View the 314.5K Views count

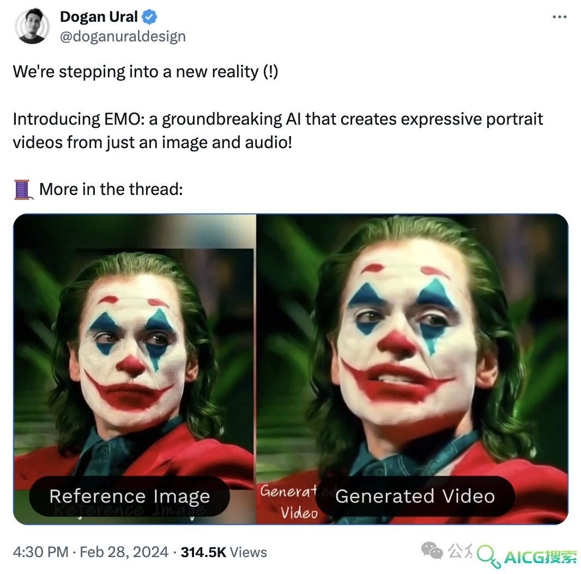click(x=224, y=552)
